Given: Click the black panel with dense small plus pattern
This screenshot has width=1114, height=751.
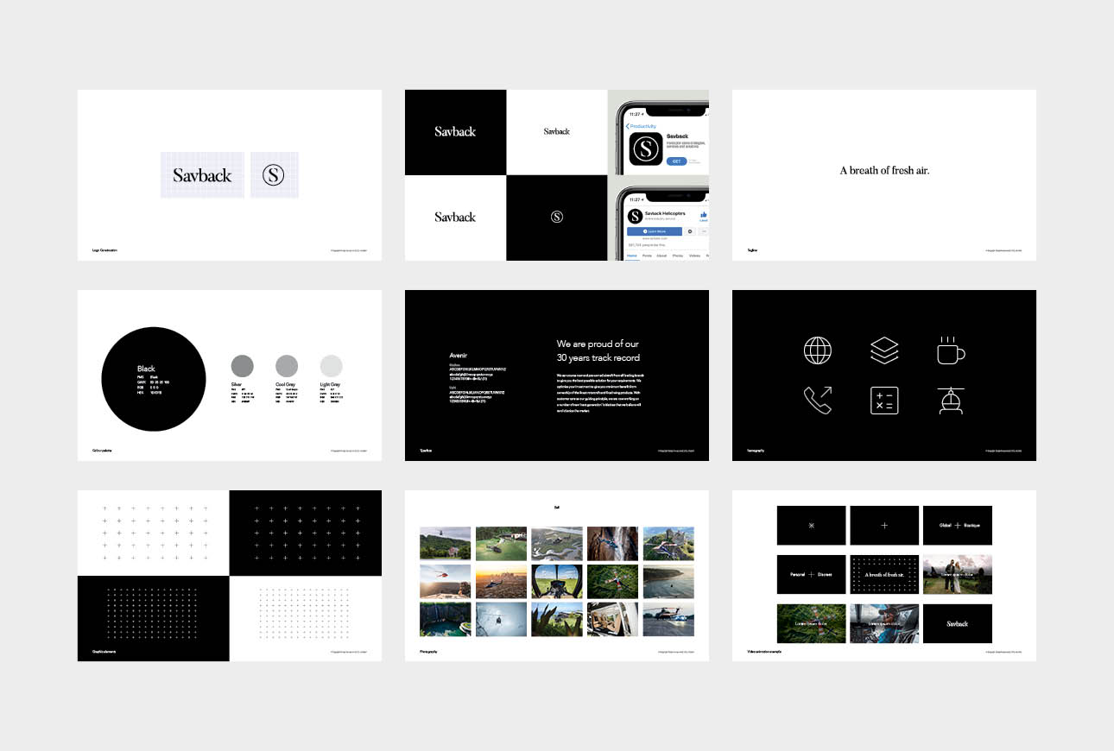Looking at the screenshot, I should [x=154, y=618].
